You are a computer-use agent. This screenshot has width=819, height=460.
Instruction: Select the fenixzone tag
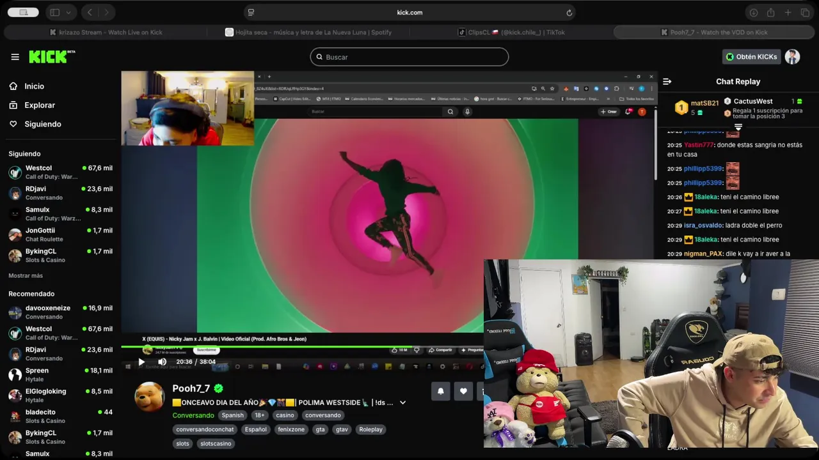coord(291,429)
